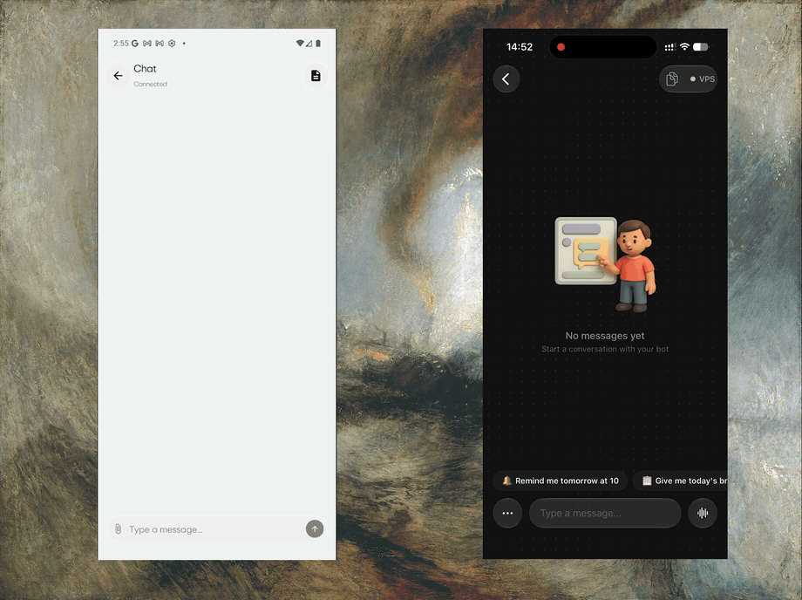
Task: Tap the empty-state character illustration
Action: click(605, 264)
